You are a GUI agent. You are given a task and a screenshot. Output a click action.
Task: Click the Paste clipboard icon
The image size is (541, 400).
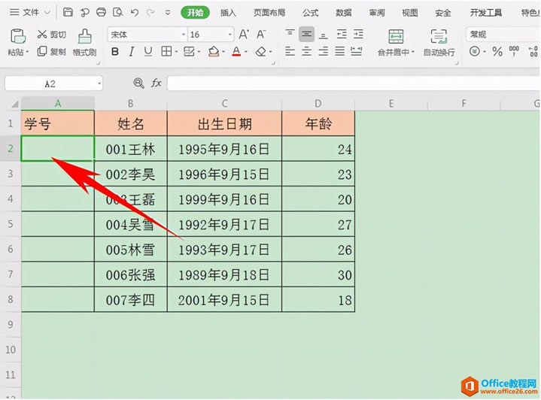(18, 36)
